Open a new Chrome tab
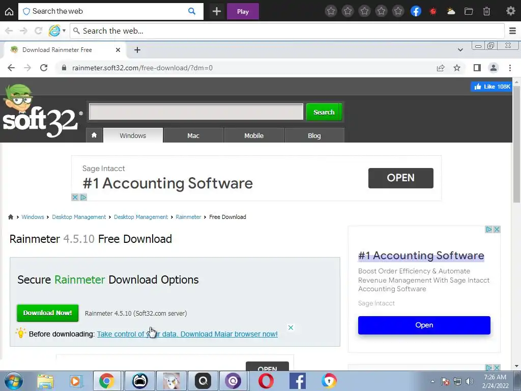Viewport: 521px width, 391px height. click(x=137, y=50)
